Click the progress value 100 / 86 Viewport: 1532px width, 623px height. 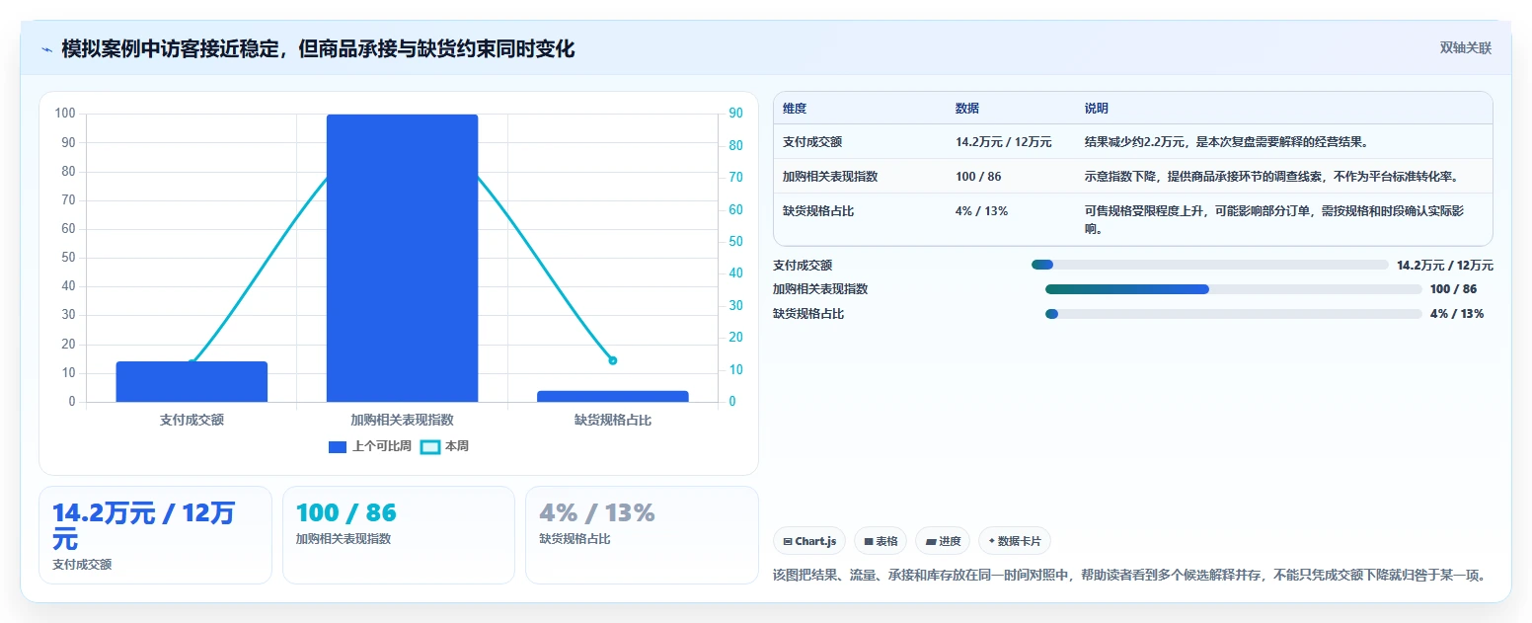pyautogui.click(x=1453, y=289)
